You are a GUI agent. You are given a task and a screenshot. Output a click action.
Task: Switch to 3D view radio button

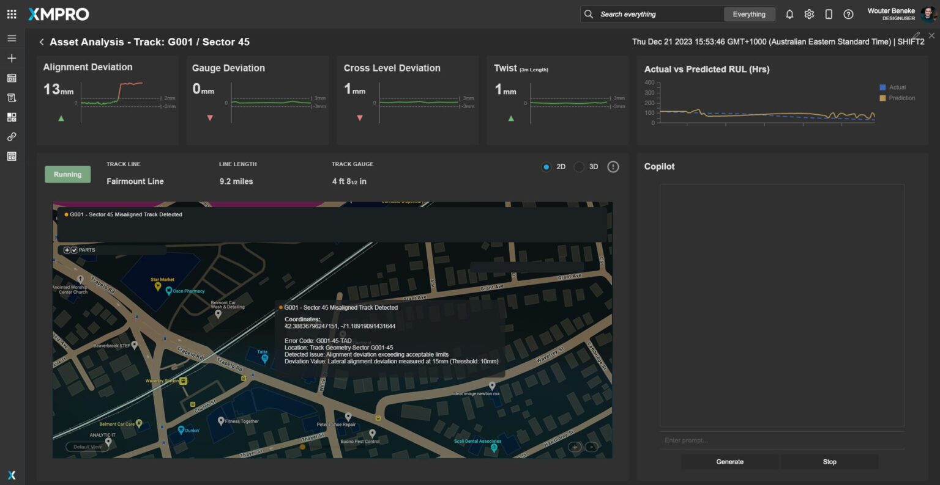click(x=579, y=167)
